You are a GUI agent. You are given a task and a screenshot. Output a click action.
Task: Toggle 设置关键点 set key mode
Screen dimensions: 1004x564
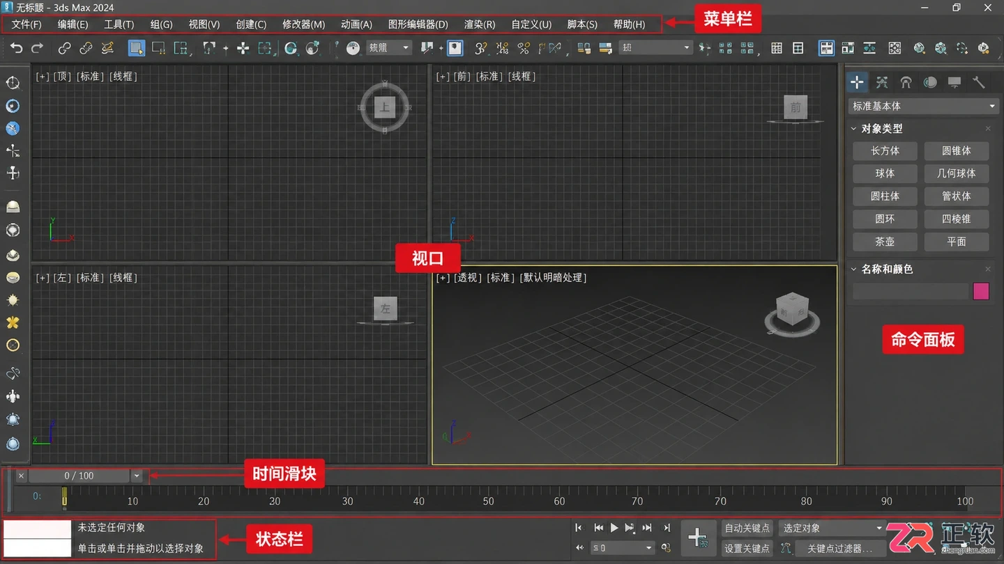click(747, 548)
